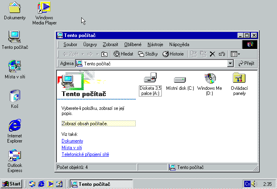This screenshot has width=277, height=189.
Task: Launch Media Player from quick launch
Action: pyautogui.click(x=50, y=184)
